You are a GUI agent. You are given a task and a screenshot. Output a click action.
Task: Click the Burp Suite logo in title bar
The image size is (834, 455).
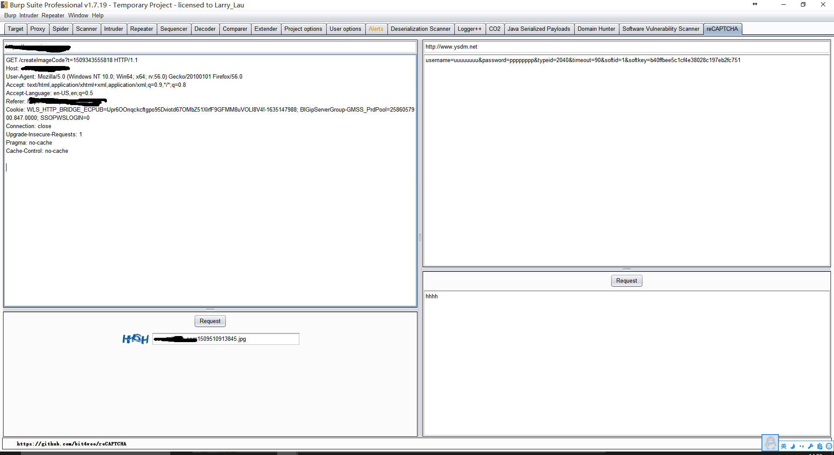point(4,5)
